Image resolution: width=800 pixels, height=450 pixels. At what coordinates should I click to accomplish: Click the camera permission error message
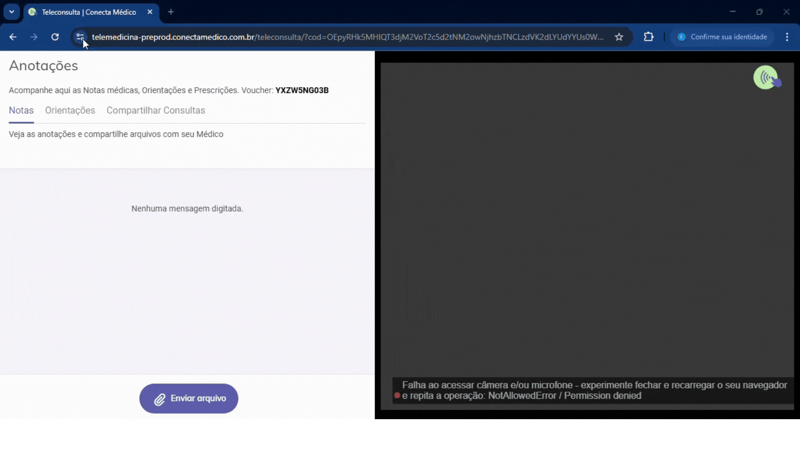pos(593,390)
